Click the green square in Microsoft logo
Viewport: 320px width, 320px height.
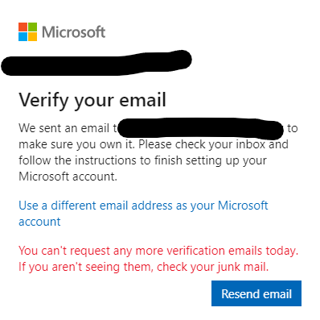[x=32, y=27]
